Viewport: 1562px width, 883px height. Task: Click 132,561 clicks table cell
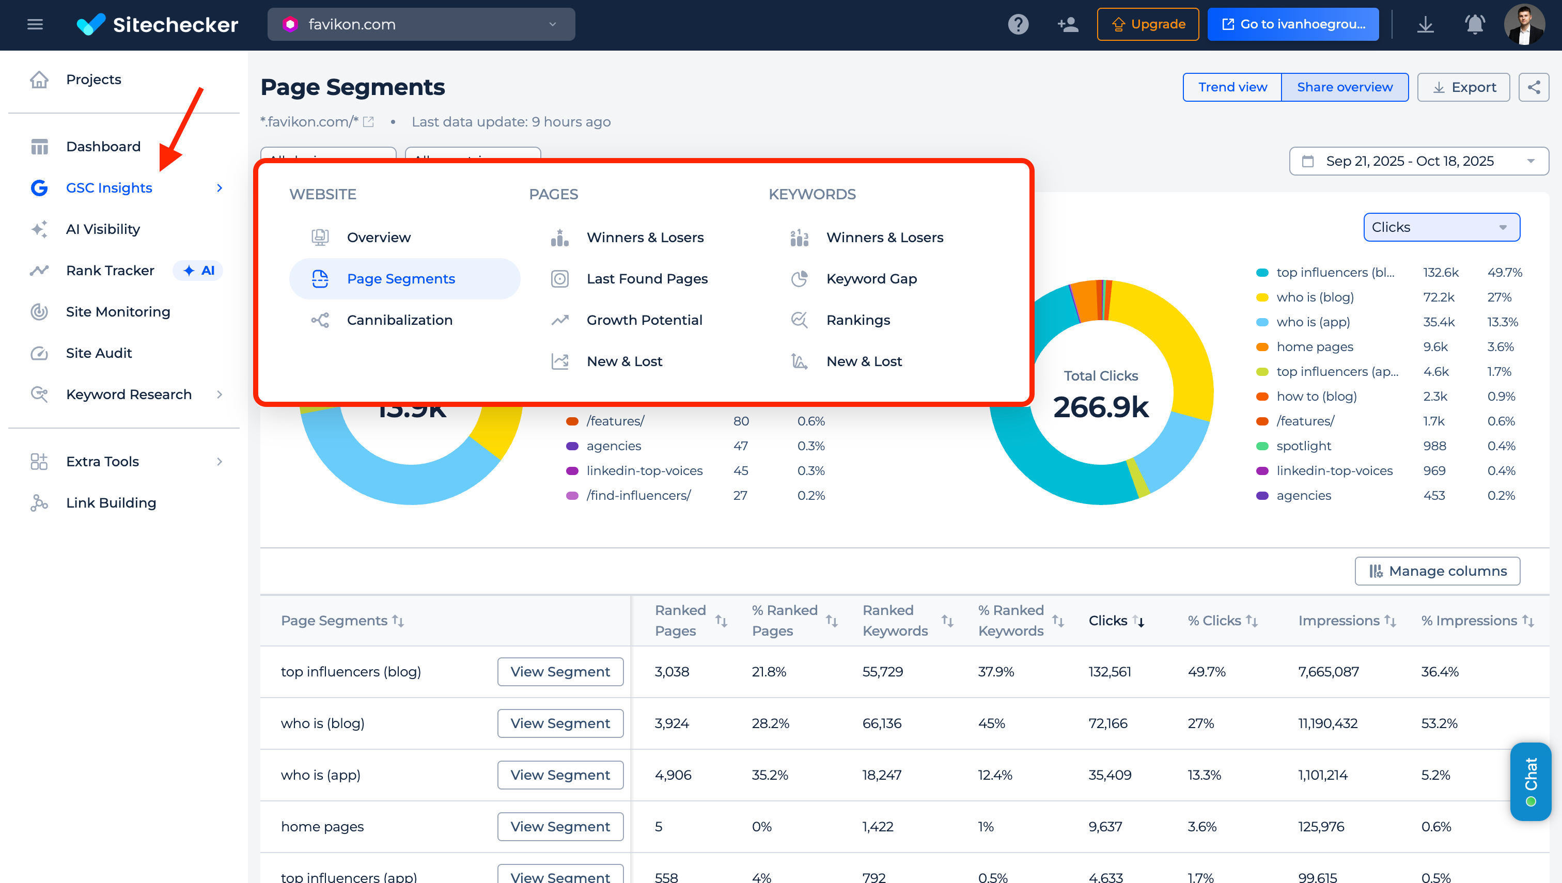(1110, 672)
